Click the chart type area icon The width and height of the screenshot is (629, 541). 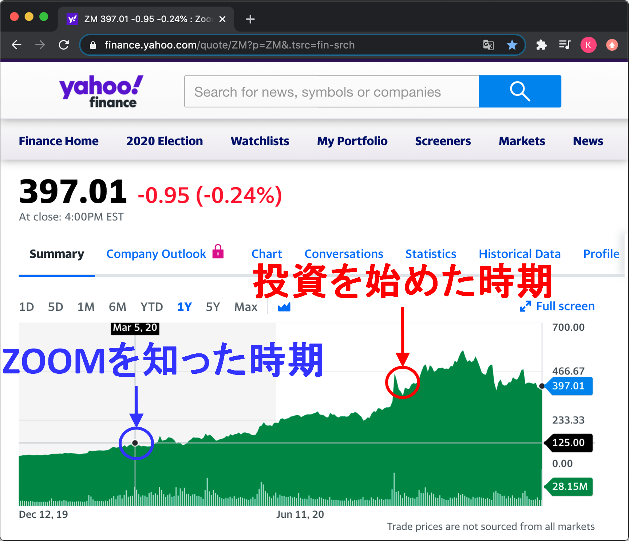[x=284, y=307]
